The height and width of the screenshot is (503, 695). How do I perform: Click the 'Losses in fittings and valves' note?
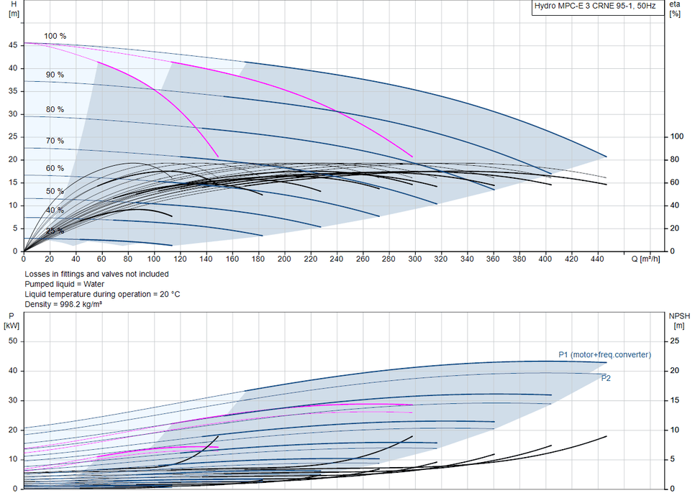[x=96, y=274]
